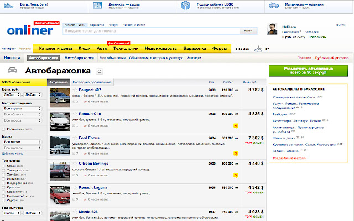Click Выйти logout link
The height and width of the screenshot is (221, 354).
341,25
